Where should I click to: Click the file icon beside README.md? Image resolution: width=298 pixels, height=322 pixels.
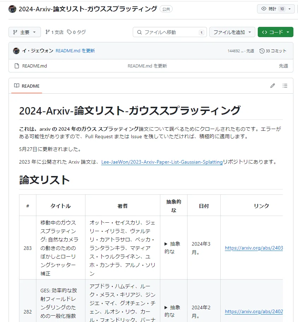pos(17,66)
